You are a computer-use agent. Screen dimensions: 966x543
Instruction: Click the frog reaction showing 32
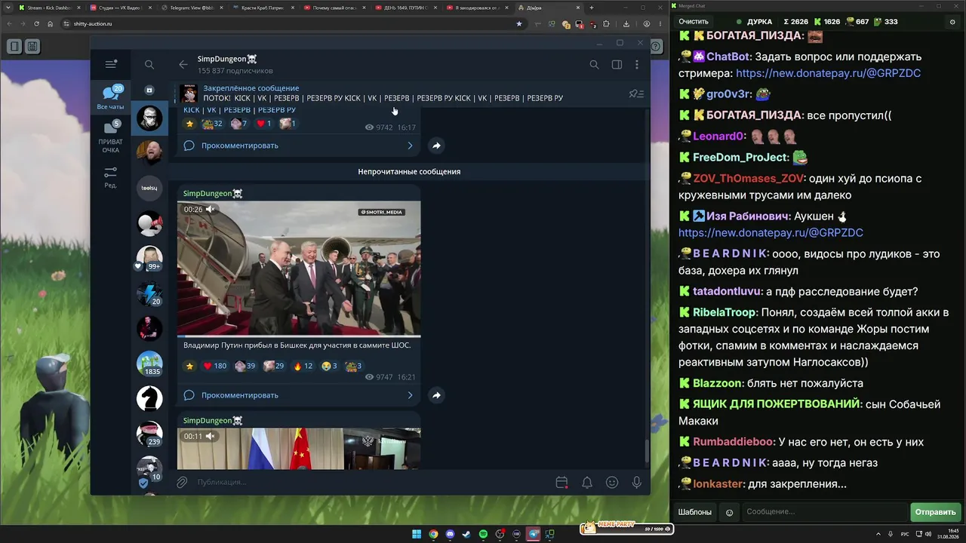212,124
